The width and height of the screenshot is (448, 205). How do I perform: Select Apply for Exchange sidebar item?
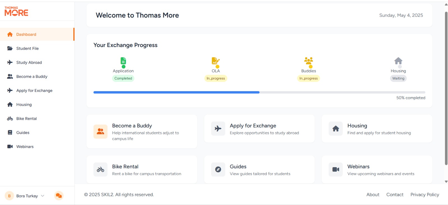coord(37,90)
